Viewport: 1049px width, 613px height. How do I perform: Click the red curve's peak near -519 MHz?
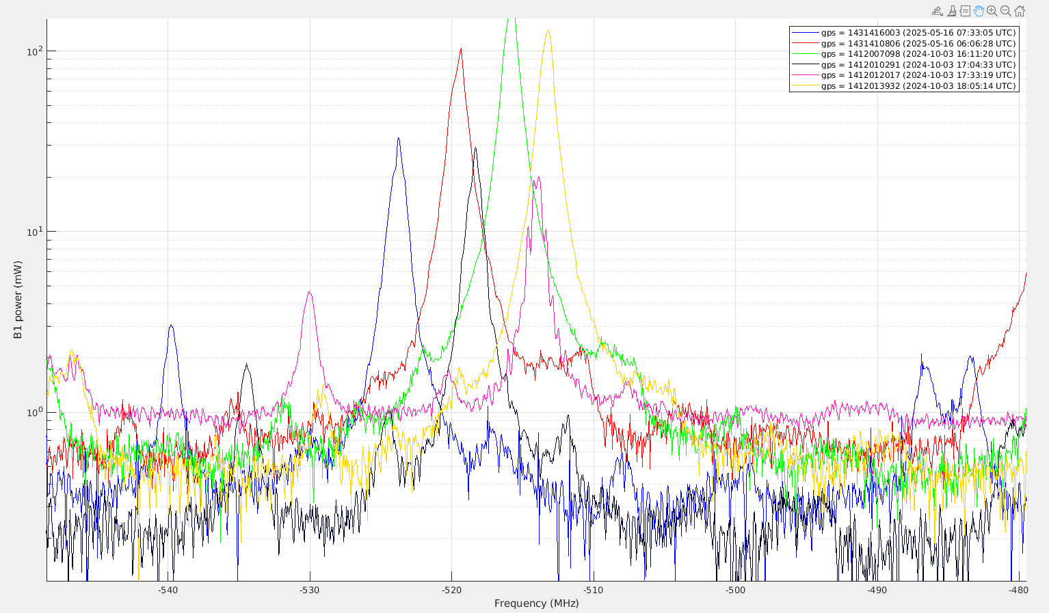(461, 49)
